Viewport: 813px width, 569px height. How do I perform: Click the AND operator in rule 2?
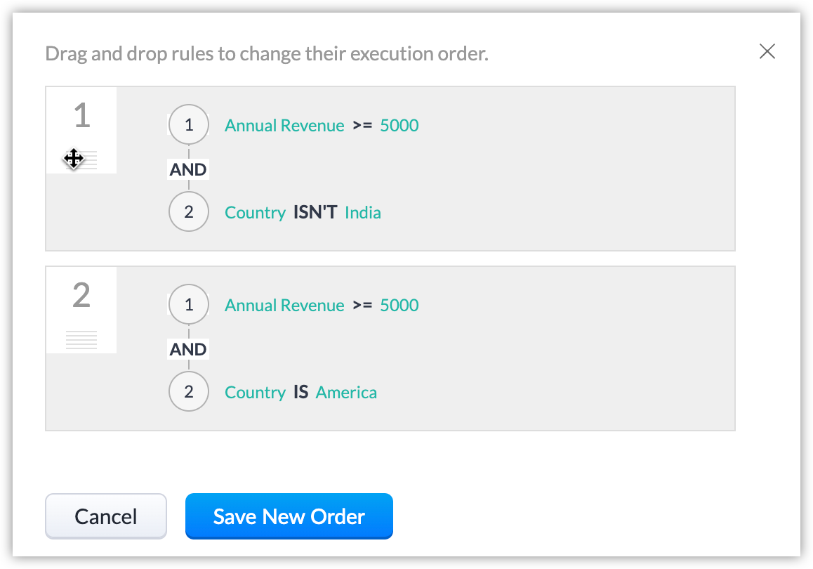point(188,349)
